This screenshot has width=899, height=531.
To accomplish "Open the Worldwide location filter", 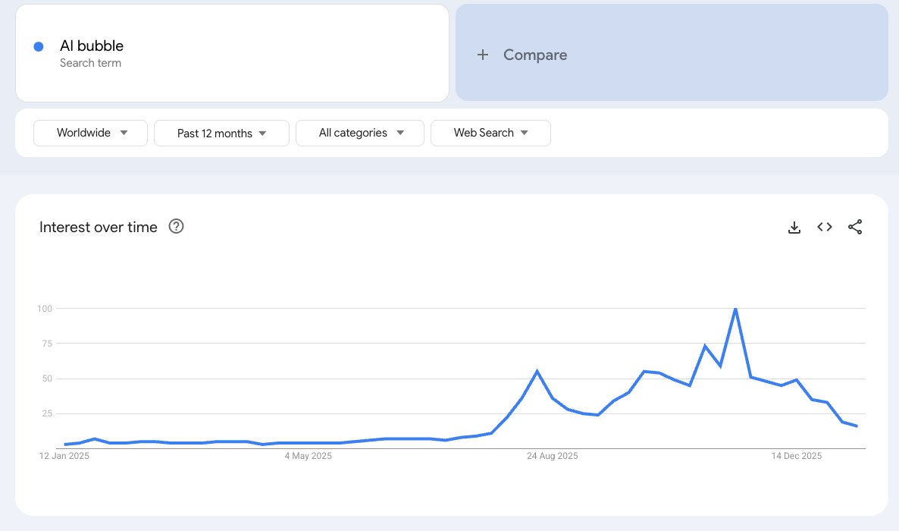I will (90, 133).
